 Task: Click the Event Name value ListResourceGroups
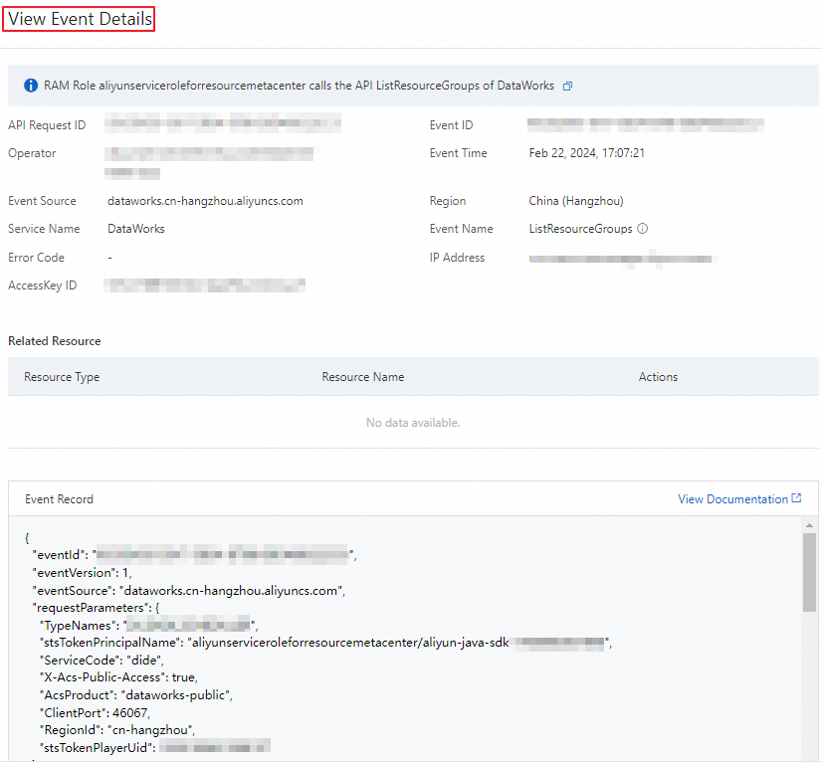[x=580, y=229]
